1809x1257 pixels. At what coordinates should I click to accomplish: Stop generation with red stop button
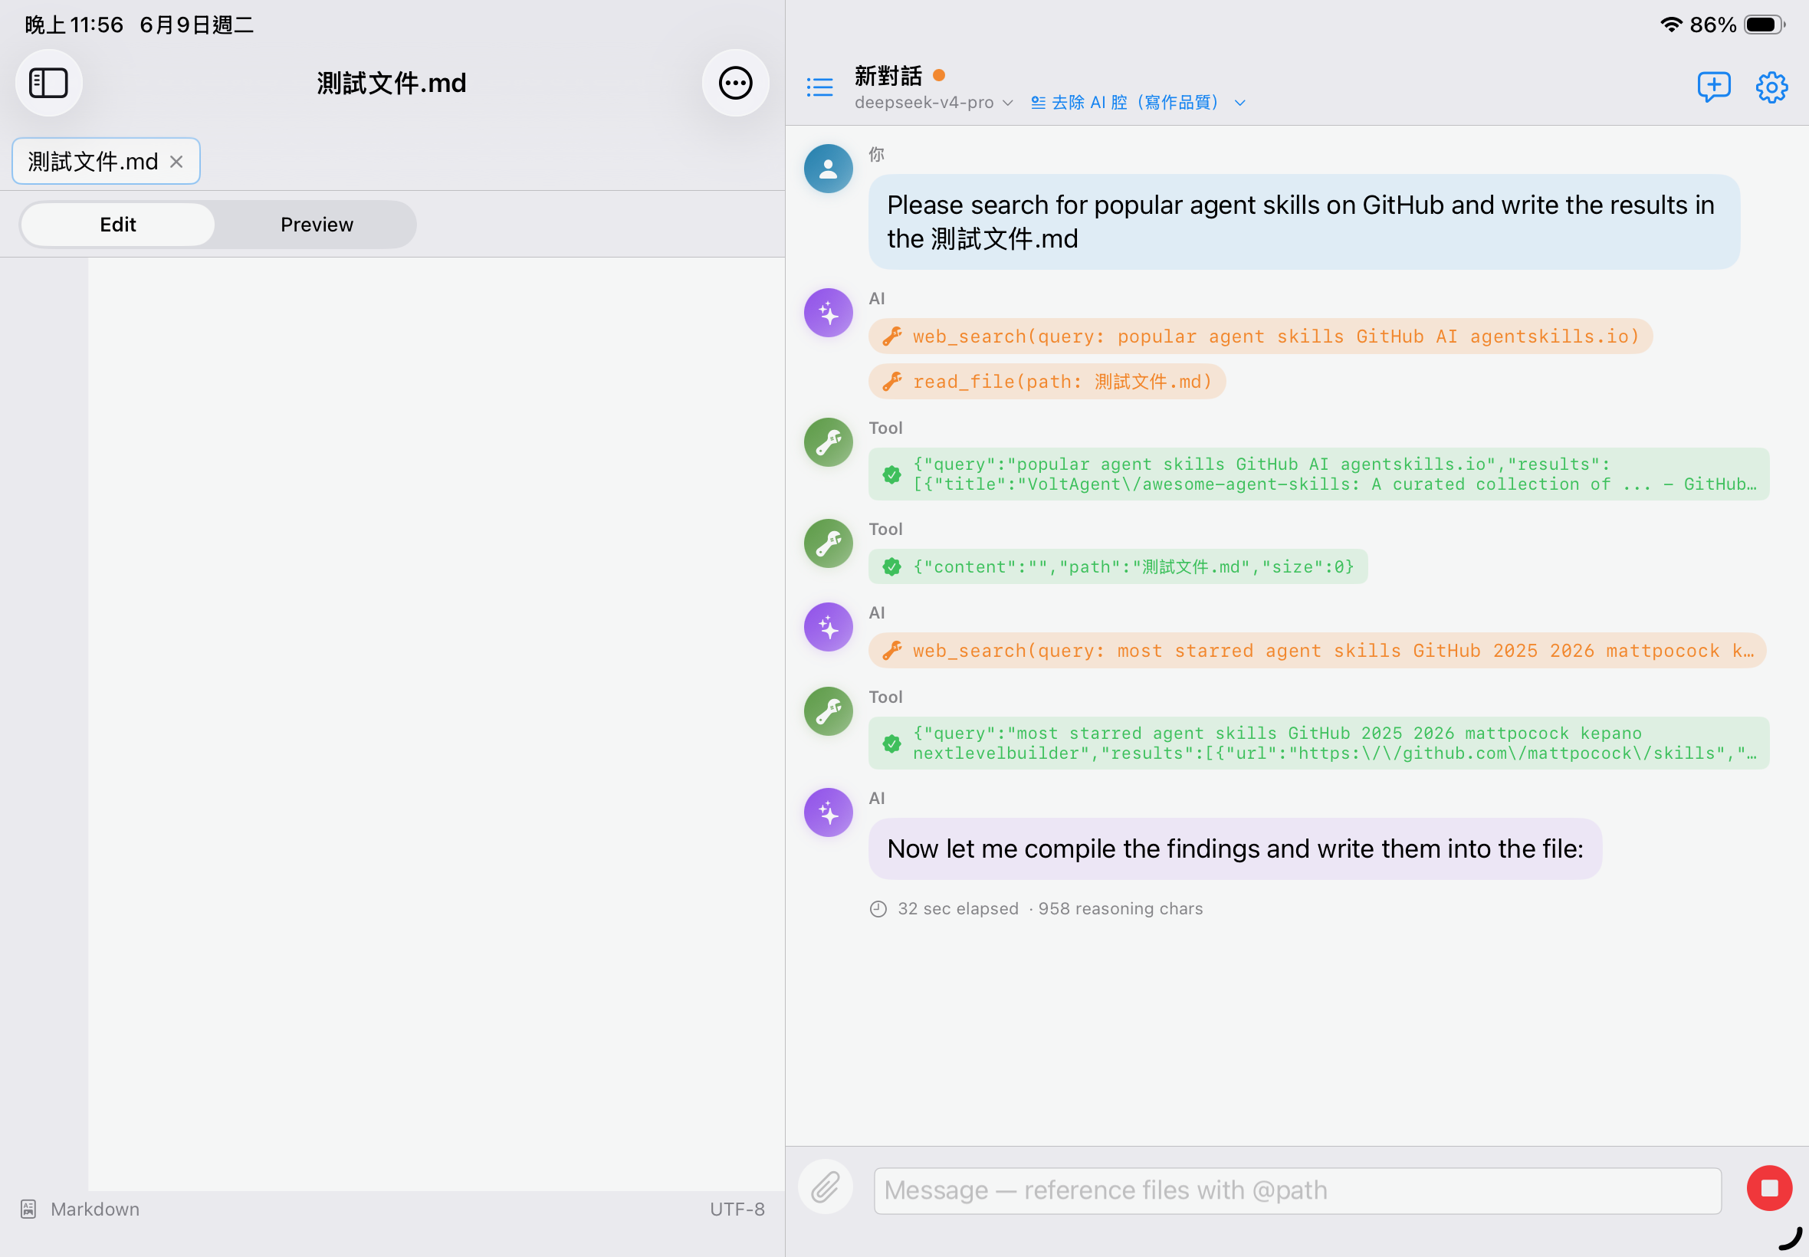coord(1769,1188)
